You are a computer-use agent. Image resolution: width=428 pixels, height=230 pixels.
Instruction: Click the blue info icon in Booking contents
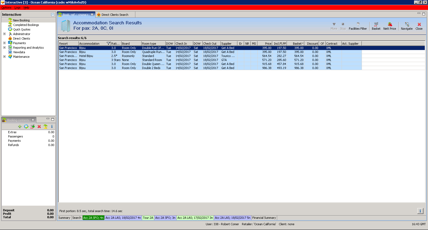[x=52, y=126]
